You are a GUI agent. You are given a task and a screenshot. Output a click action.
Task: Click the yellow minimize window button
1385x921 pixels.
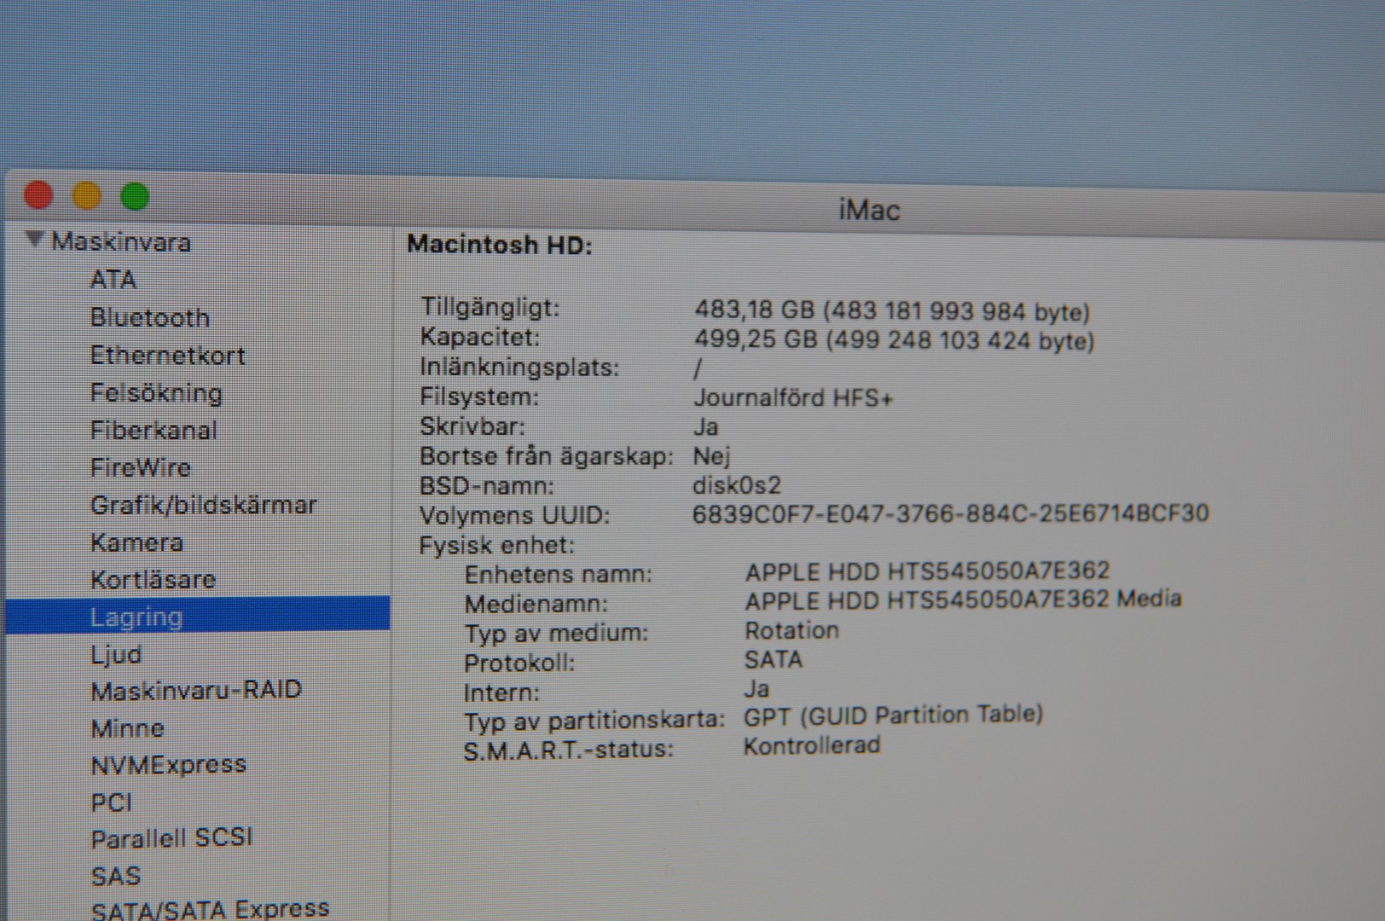point(86,196)
